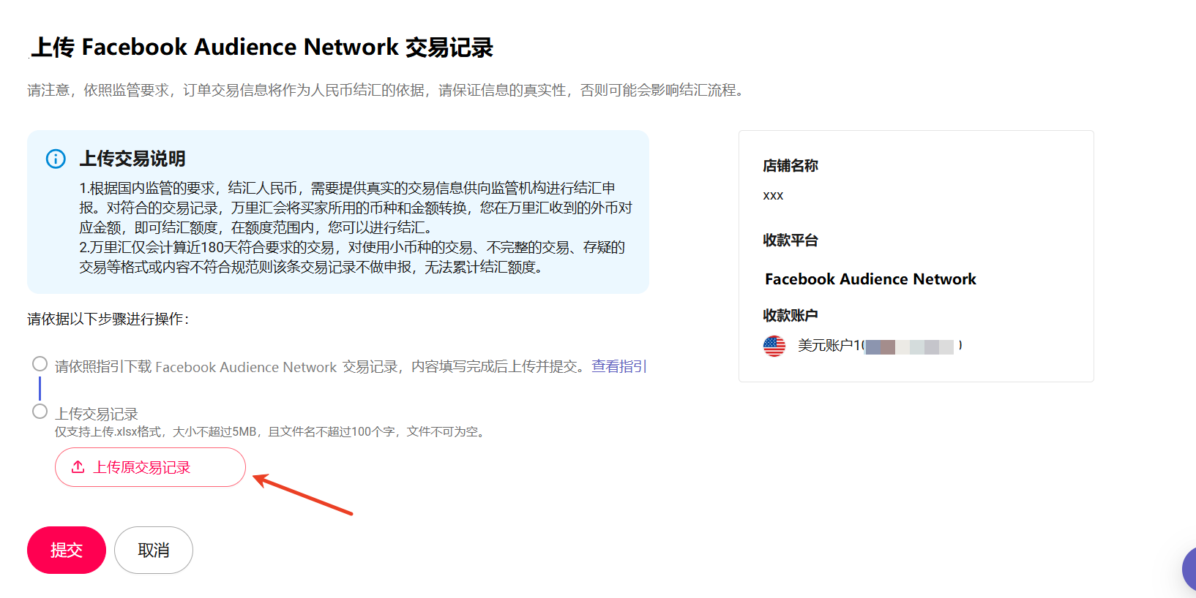Click the 上传原交易记录 upload button label
Screen dimensions: 1196x598
(142, 467)
